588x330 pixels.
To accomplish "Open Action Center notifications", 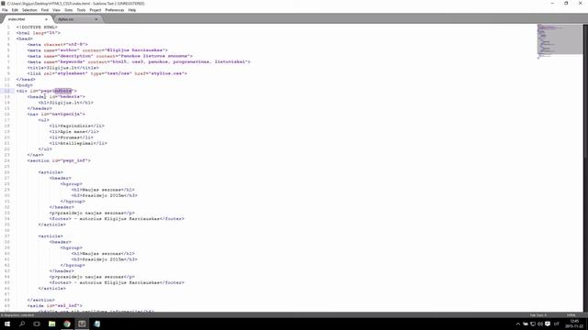I will [x=548, y=324].
